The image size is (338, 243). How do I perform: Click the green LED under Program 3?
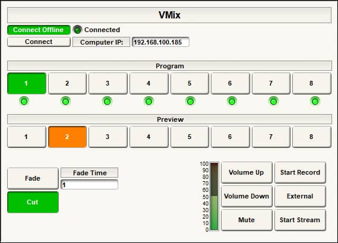(107, 102)
